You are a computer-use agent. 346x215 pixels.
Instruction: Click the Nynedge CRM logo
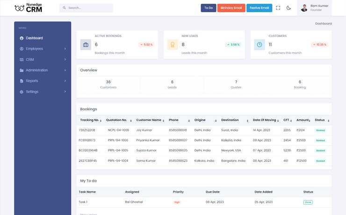[x=28, y=8]
